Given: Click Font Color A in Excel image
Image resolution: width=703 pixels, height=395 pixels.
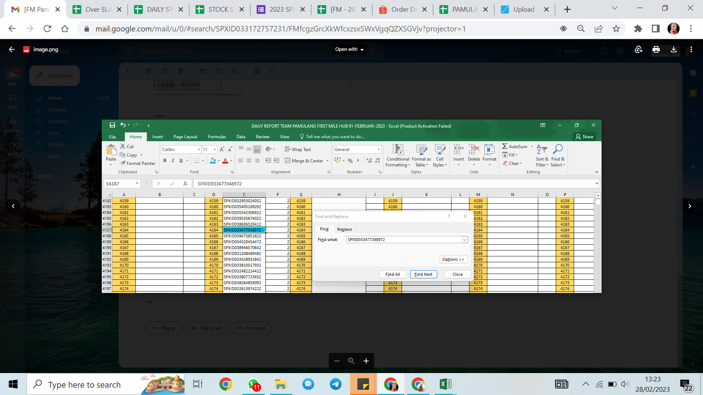Looking at the screenshot, I should click(225, 161).
